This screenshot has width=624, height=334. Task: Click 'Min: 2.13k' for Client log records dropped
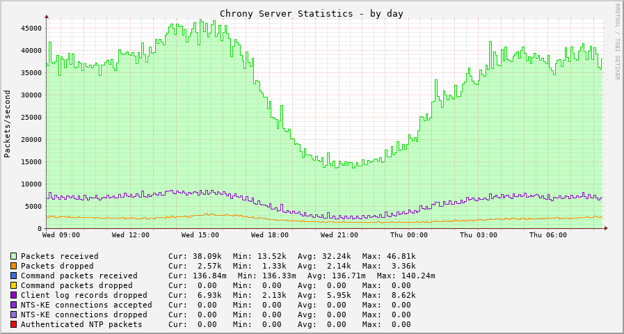(259, 296)
